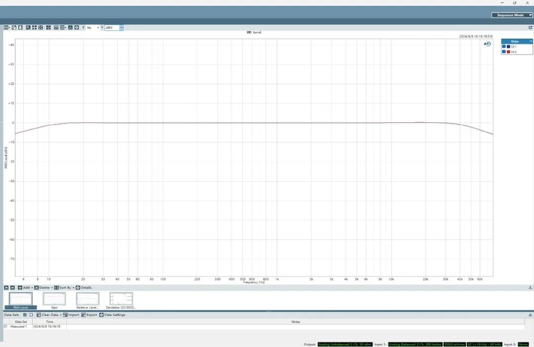The image size is (534, 347).
Task: Open the graph layout dropdown icon
Action: pos(63,28)
